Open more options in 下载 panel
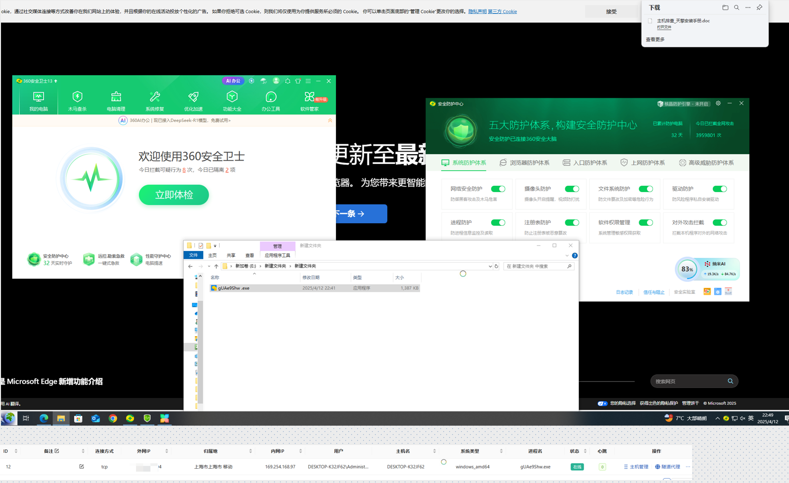This screenshot has height=483, width=789. point(748,7)
